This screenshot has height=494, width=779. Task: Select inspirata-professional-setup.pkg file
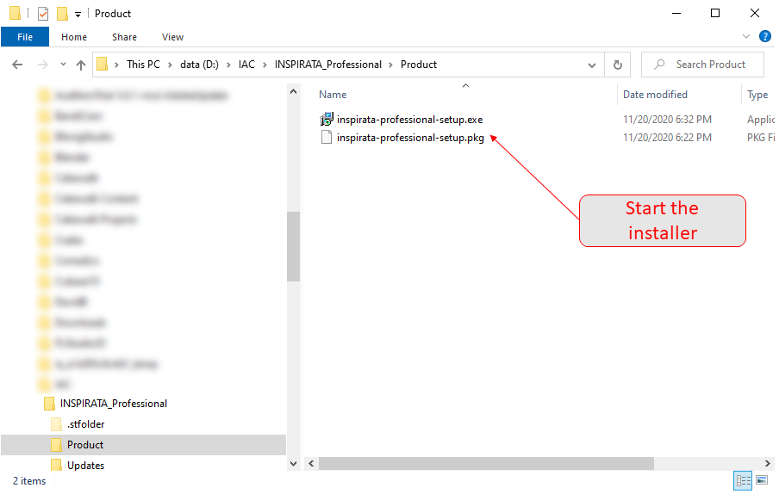[410, 138]
